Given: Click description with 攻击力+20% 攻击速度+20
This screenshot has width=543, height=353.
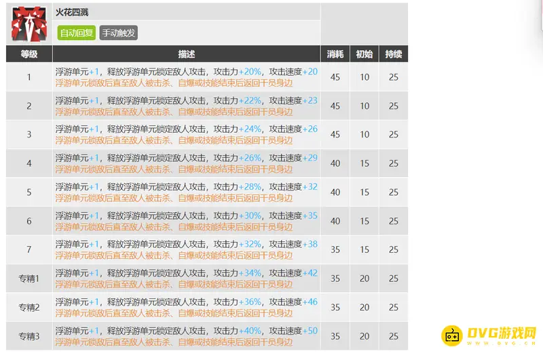Looking at the screenshot, I should click(186, 77).
